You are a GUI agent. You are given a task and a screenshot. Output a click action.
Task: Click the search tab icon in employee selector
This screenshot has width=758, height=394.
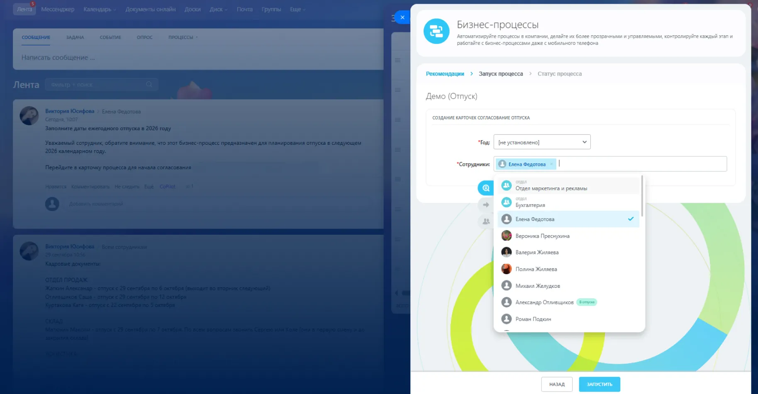pyautogui.click(x=486, y=188)
